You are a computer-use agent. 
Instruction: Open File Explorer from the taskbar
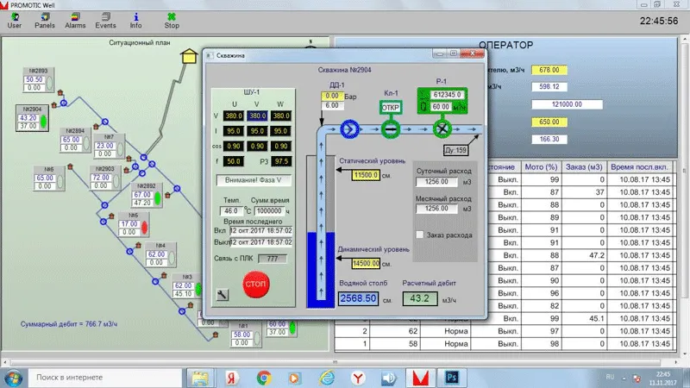click(200, 378)
